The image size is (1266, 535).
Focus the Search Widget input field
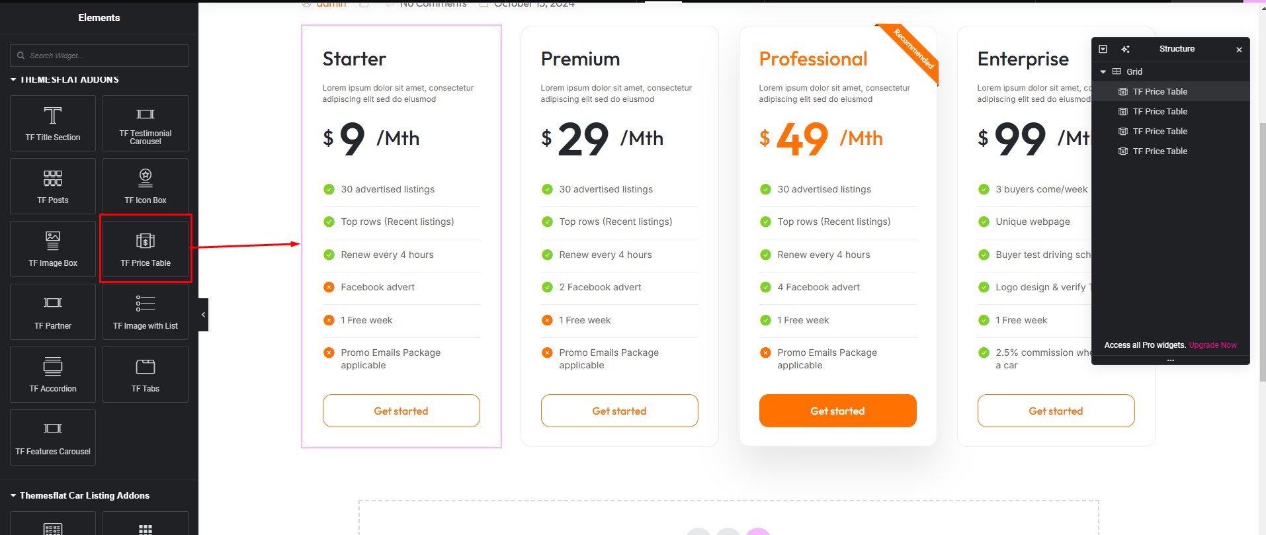(99, 56)
